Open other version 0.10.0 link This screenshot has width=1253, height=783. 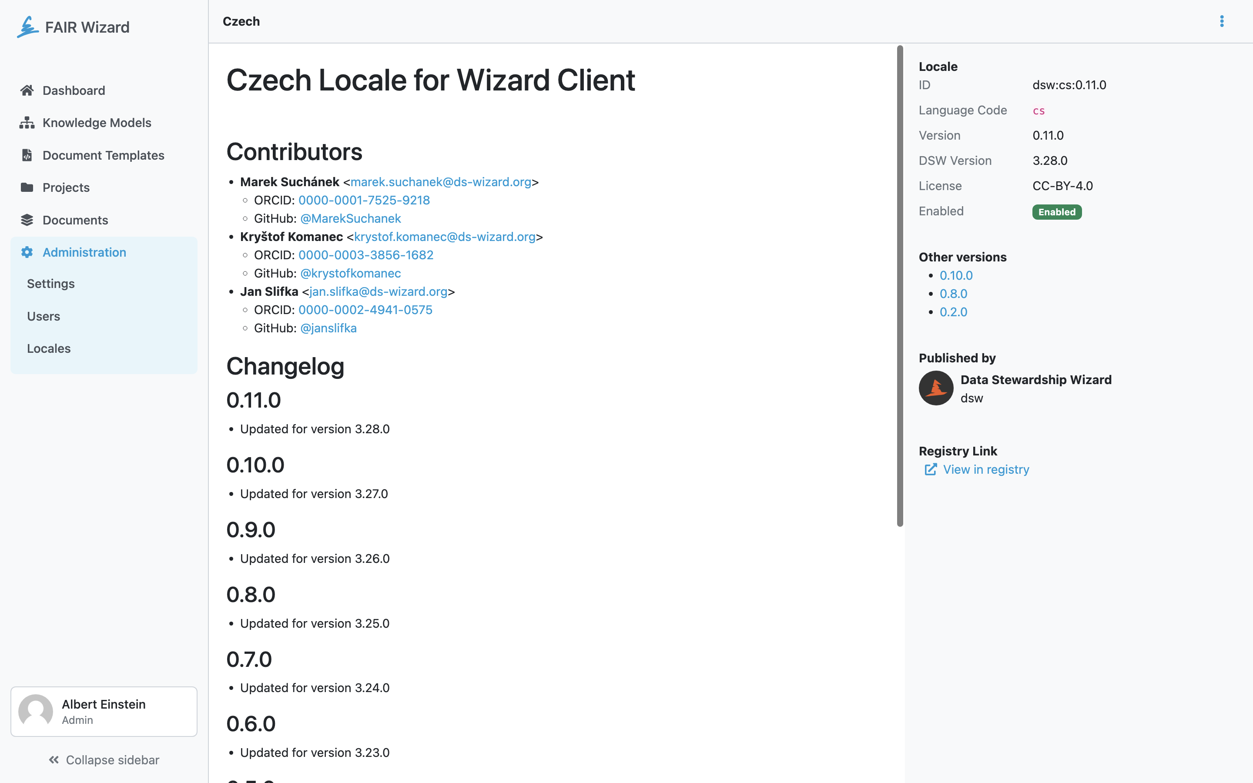pos(956,275)
